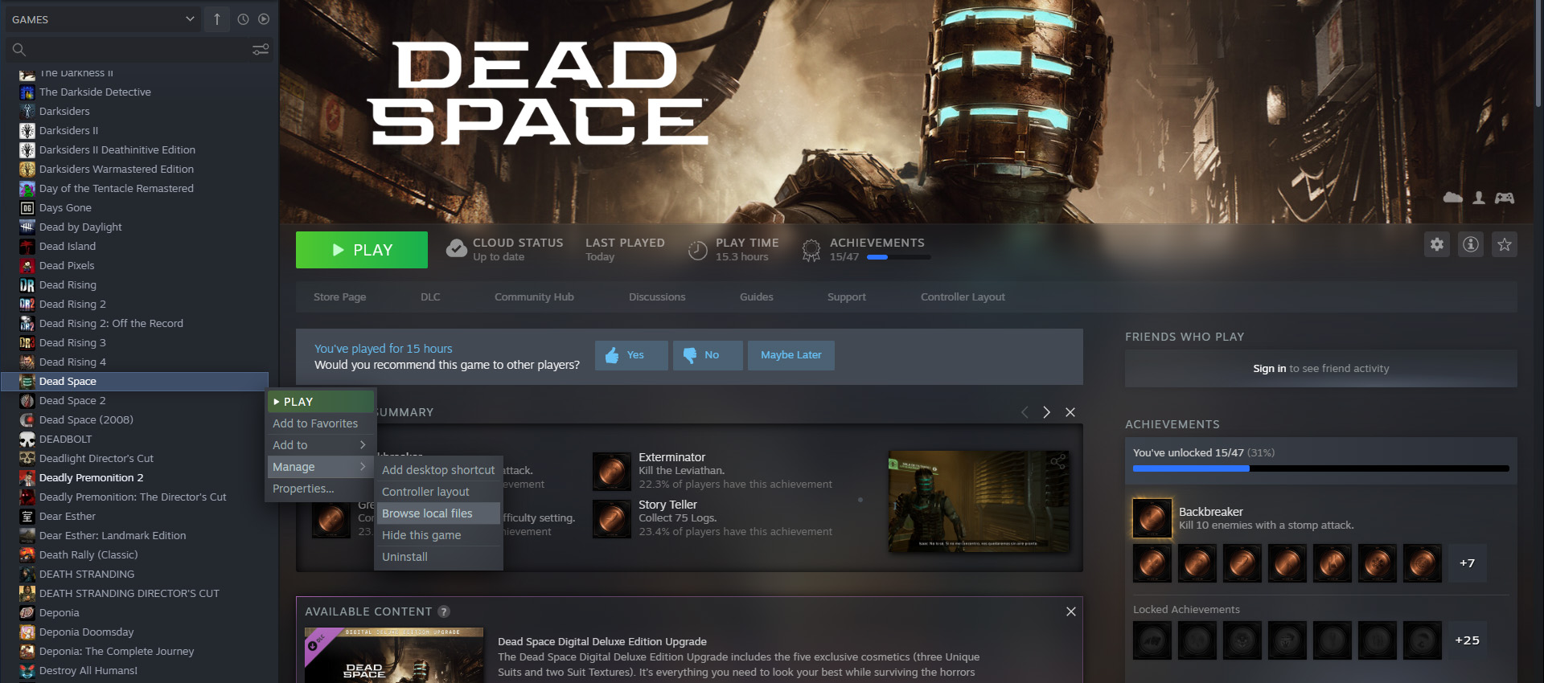Show the +25 more locked achievements
Viewport: 1544px width, 683px height.
click(1467, 640)
